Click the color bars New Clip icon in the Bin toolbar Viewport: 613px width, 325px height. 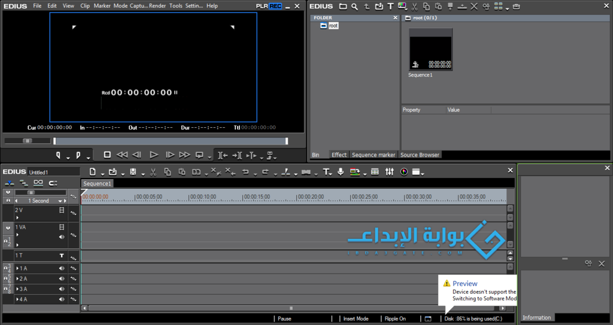(402, 6)
